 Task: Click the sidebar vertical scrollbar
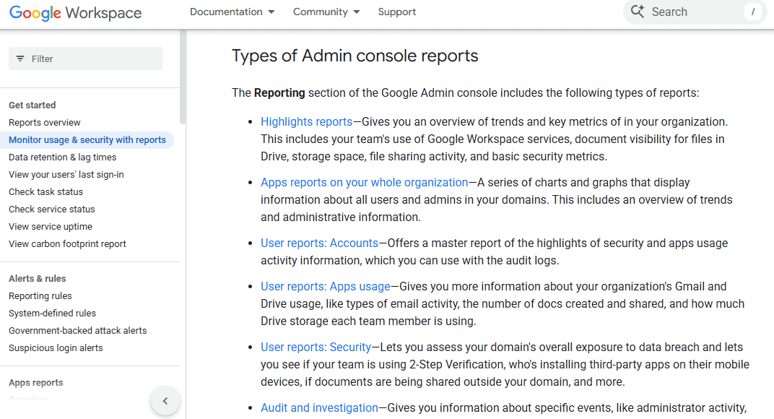coord(183,77)
